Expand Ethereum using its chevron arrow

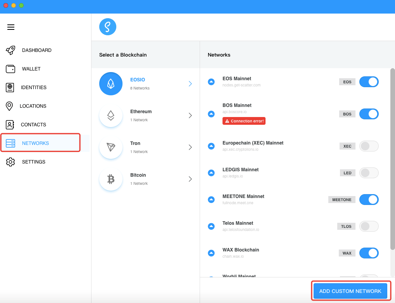(x=190, y=115)
